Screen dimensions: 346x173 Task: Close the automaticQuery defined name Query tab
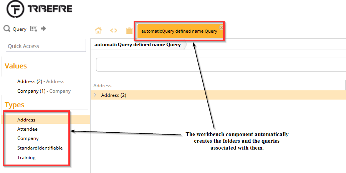click(x=221, y=27)
